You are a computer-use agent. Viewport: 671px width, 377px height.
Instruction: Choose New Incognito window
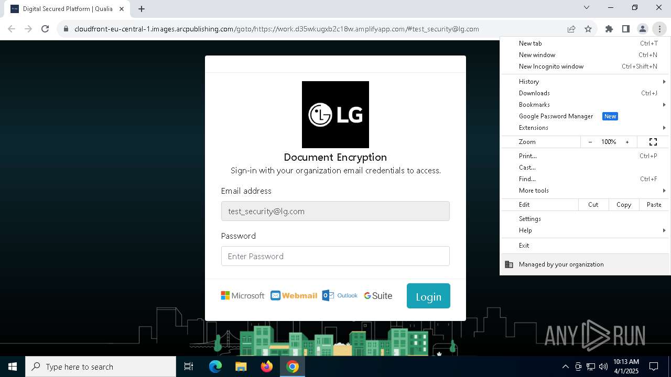point(586,66)
